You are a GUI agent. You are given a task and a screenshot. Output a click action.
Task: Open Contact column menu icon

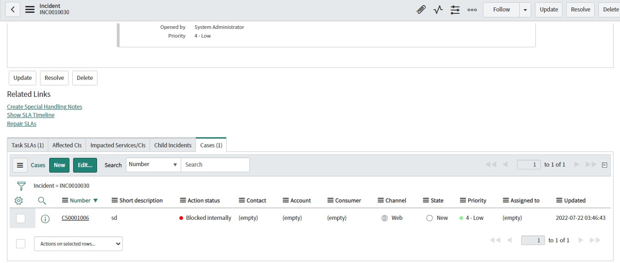coord(242,201)
